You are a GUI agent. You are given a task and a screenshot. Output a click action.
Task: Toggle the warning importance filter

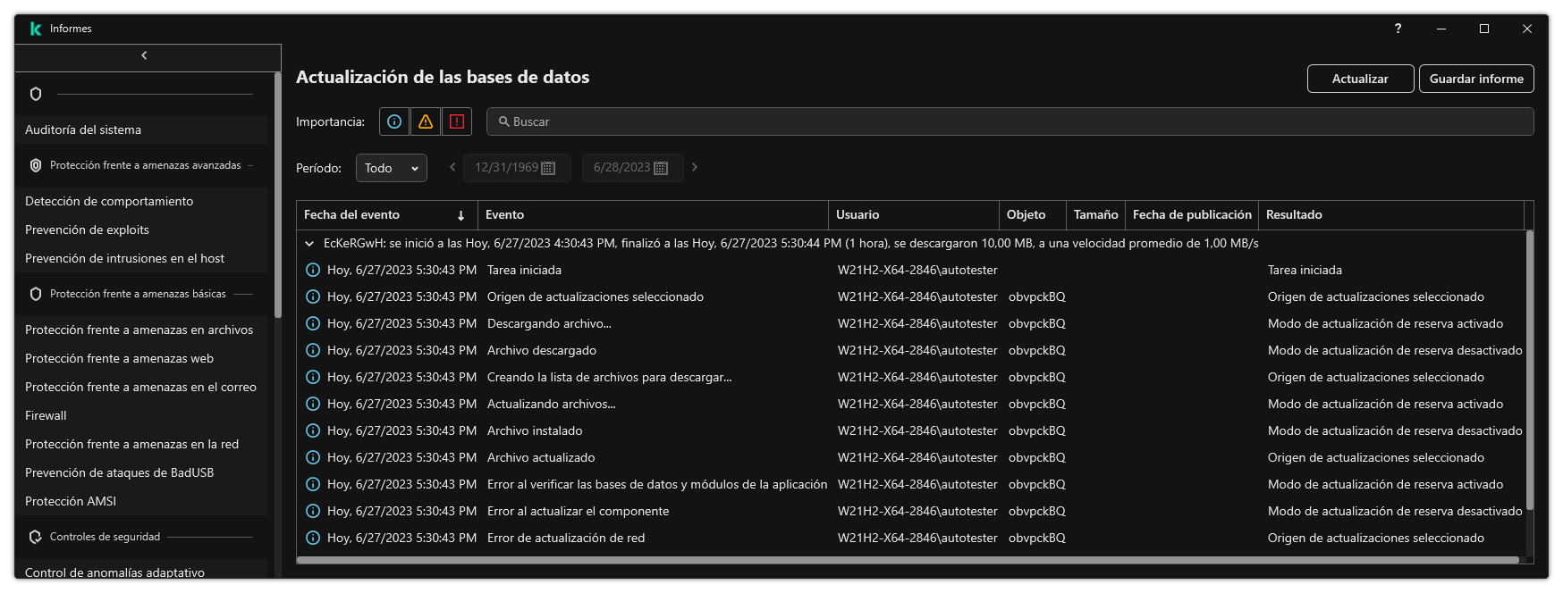tap(426, 121)
